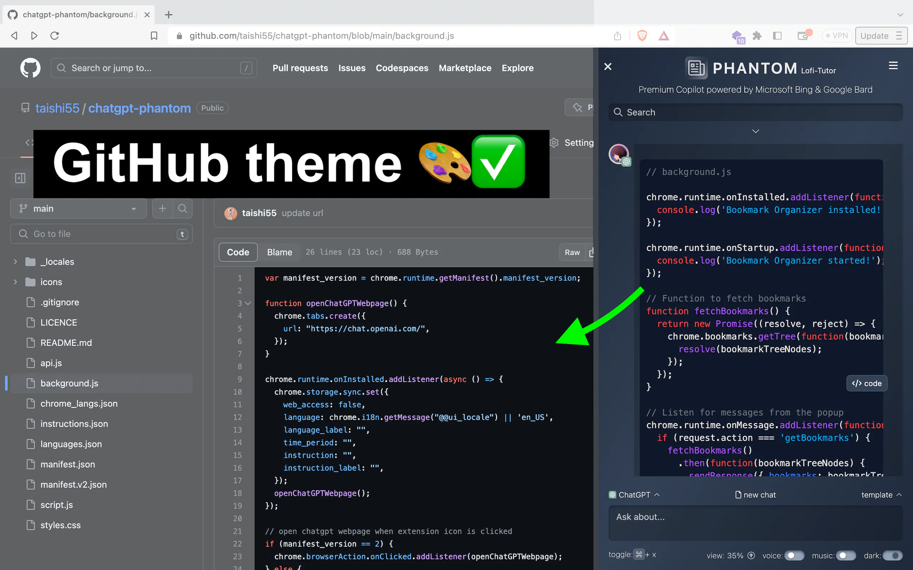Click view percentage plus icon

pos(751,555)
